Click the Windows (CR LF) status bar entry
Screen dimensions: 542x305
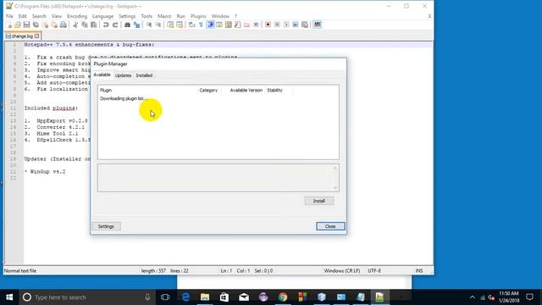(x=342, y=271)
